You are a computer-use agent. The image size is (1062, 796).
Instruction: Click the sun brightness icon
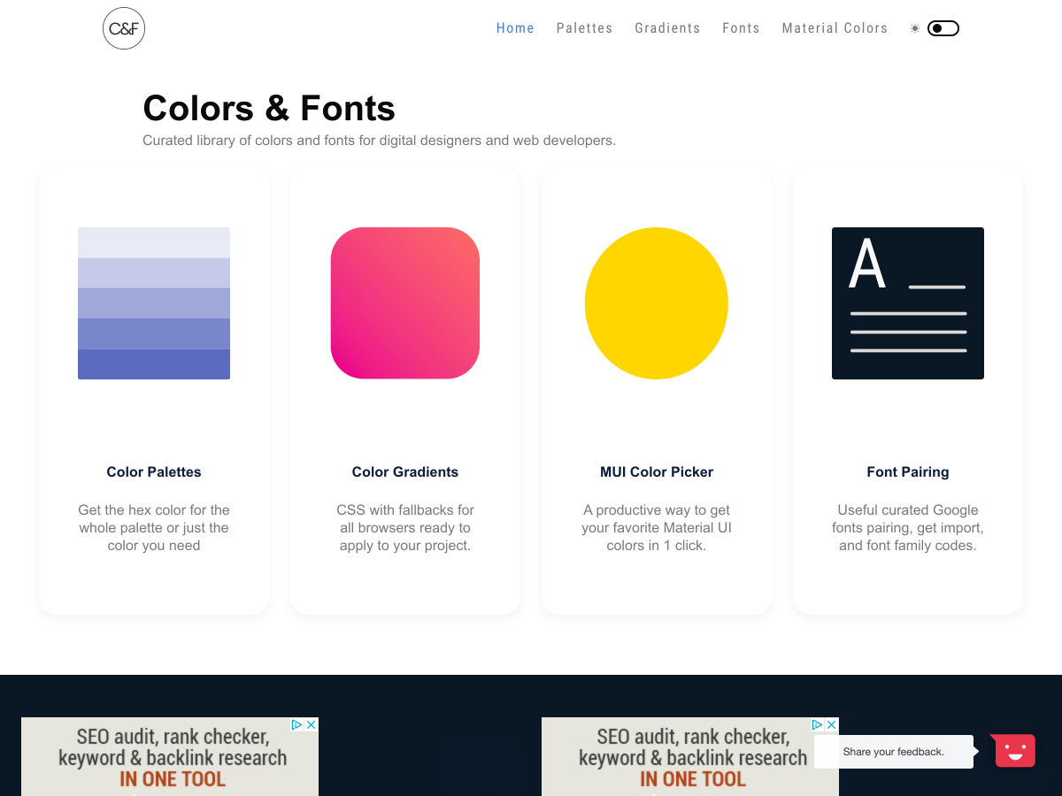tap(915, 28)
